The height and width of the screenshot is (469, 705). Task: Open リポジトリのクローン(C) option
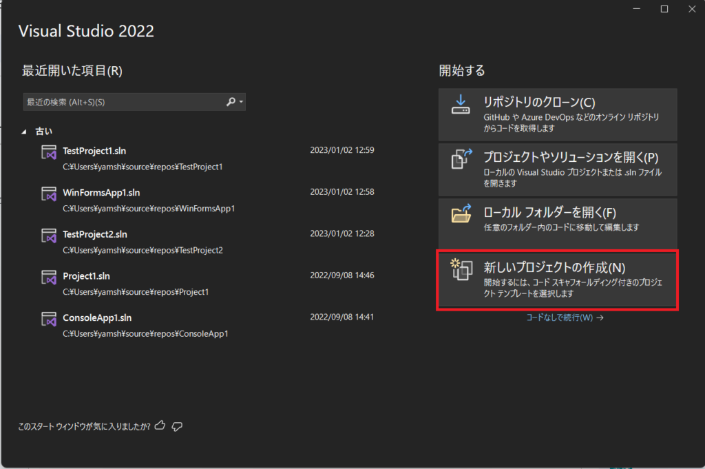(x=558, y=114)
